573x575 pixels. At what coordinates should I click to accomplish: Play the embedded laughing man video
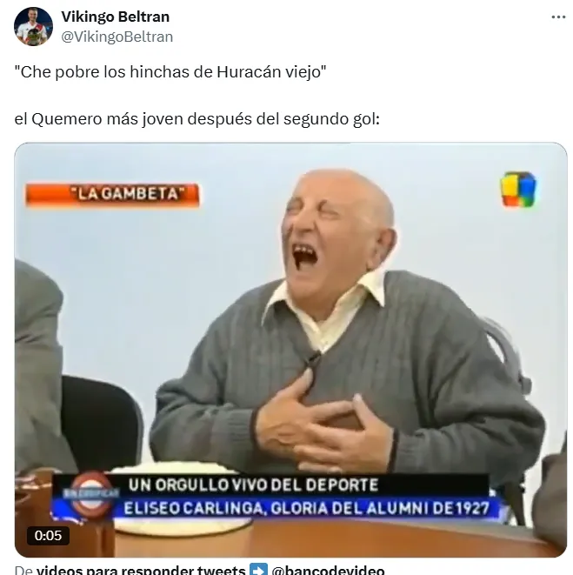pyautogui.click(x=290, y=350)
